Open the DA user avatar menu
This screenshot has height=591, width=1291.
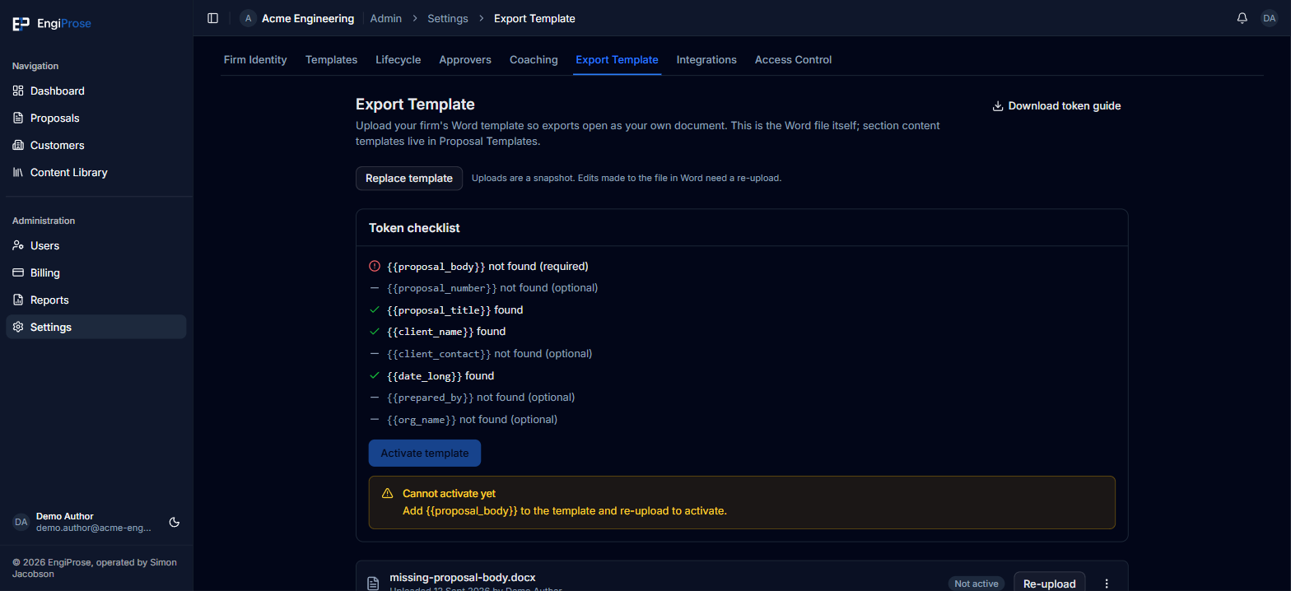[x=1269, y=18]
